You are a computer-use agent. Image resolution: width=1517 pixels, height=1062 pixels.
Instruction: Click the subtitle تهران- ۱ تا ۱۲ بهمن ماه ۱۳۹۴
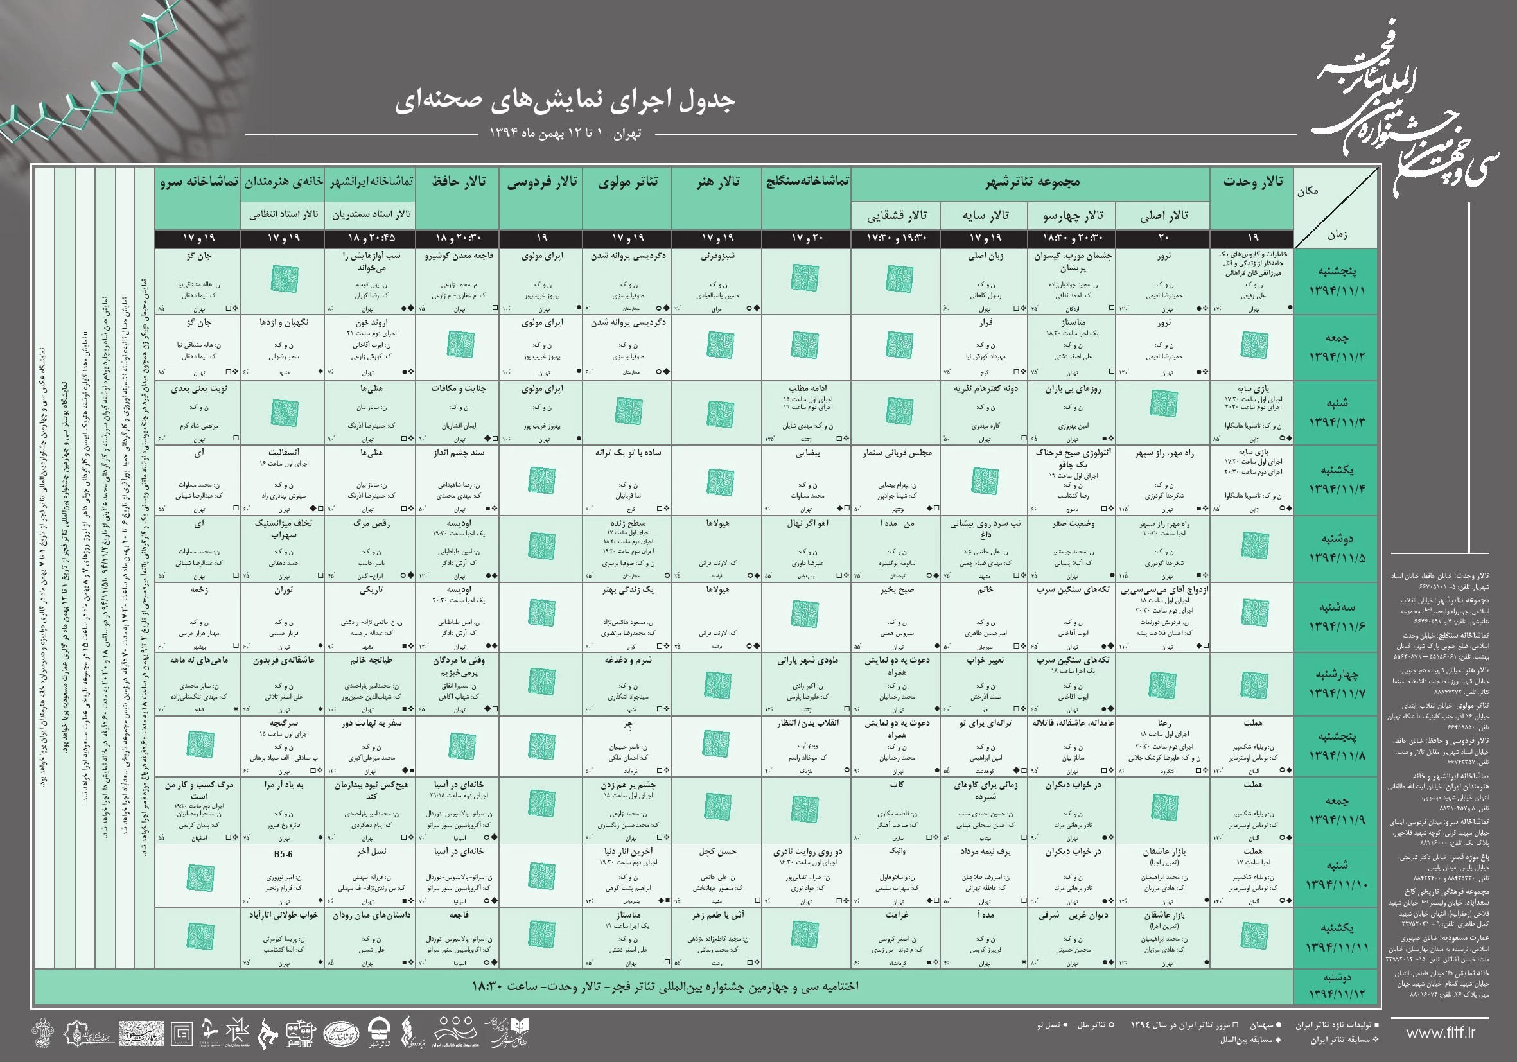coord(565,134)
